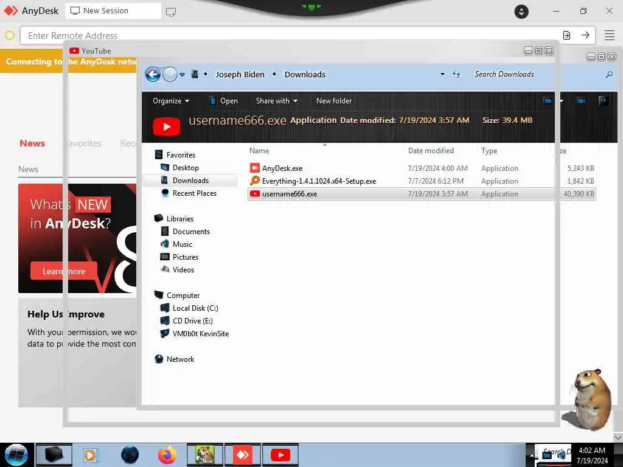
Task: Sort files by the Name column
Action: click(x=259, y=151)
